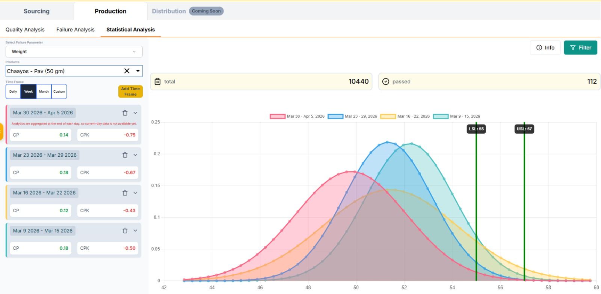Screen dimensions: 601x294
Task: Click the clipboard icon beside total
Action: tap(158, 81)
